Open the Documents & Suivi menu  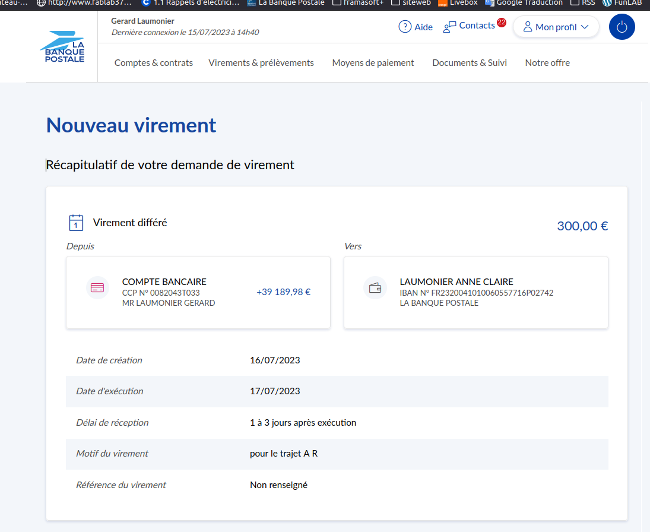[x=470, y=63]
